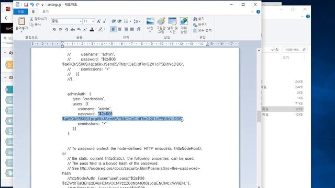Click the 'adminAuth: {' line in document
Image resolution: width=335 pixels, height=188 pixels.
(x=79, y=94)
